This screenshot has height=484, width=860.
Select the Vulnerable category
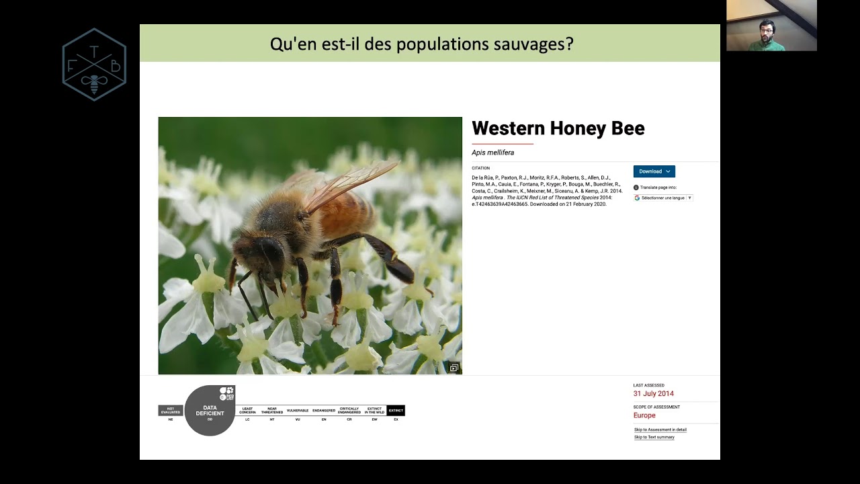[x=298, y=410]
